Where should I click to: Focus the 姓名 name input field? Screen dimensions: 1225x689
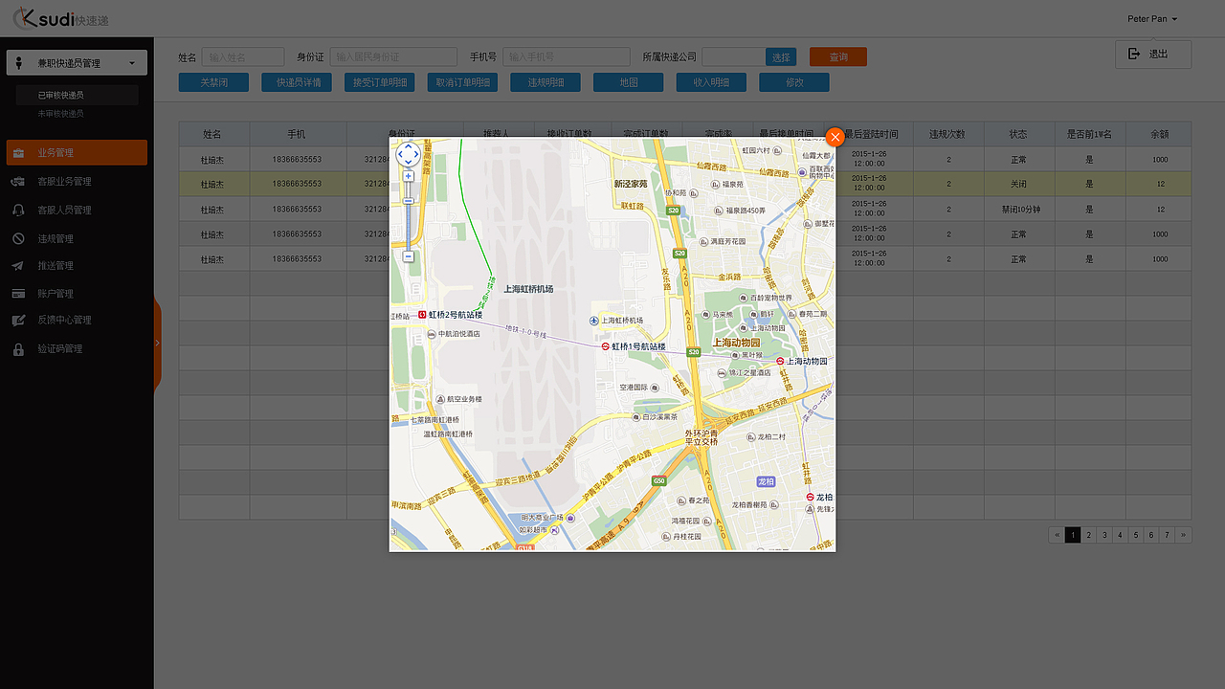(243, 57)
